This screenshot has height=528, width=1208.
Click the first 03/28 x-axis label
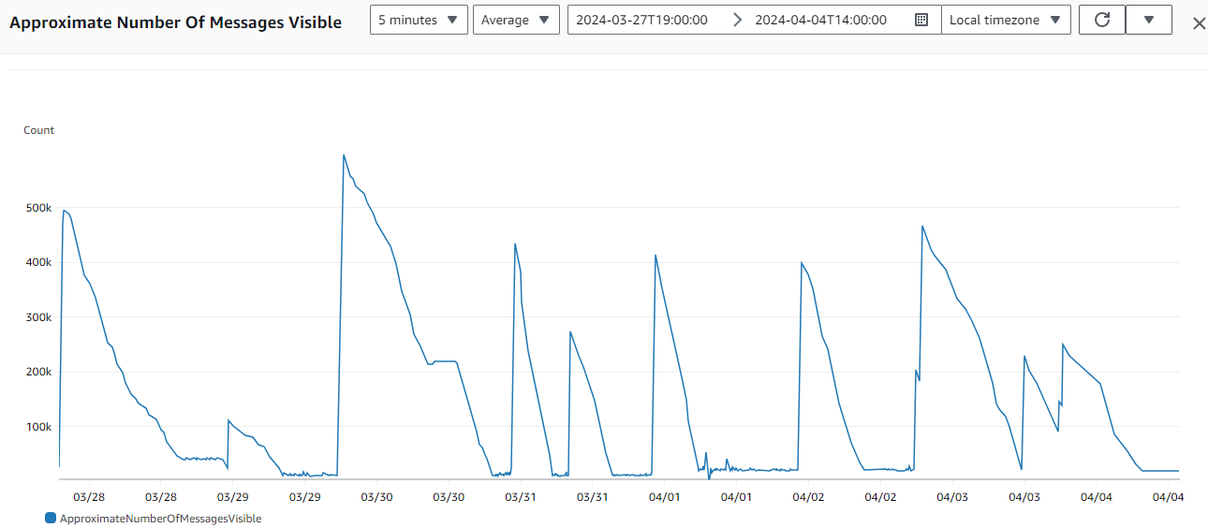(x=89, y=497)
